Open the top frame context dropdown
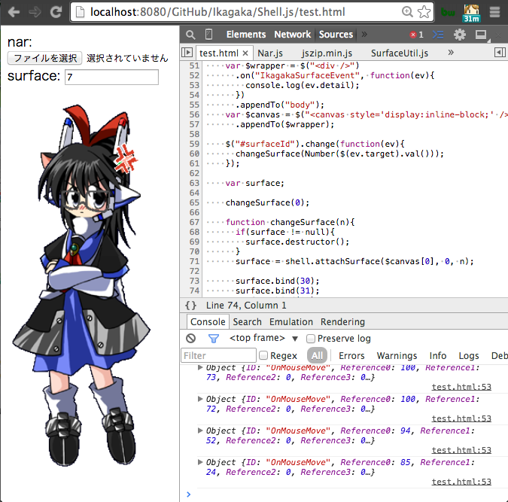Screen dimensions: 508x502 pos(263,339)
